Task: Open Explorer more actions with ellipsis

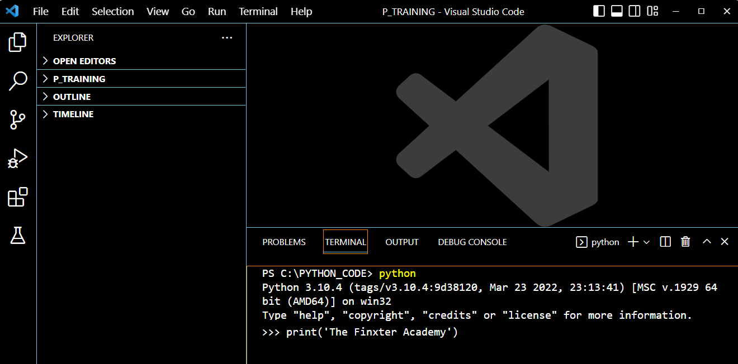Action: coord(226,37)
